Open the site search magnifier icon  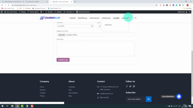[135, 18]
